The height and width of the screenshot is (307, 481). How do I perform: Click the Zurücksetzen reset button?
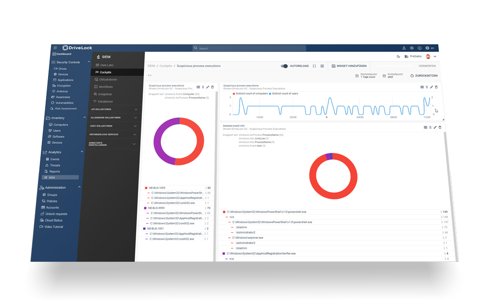click(x=424, y=76)
